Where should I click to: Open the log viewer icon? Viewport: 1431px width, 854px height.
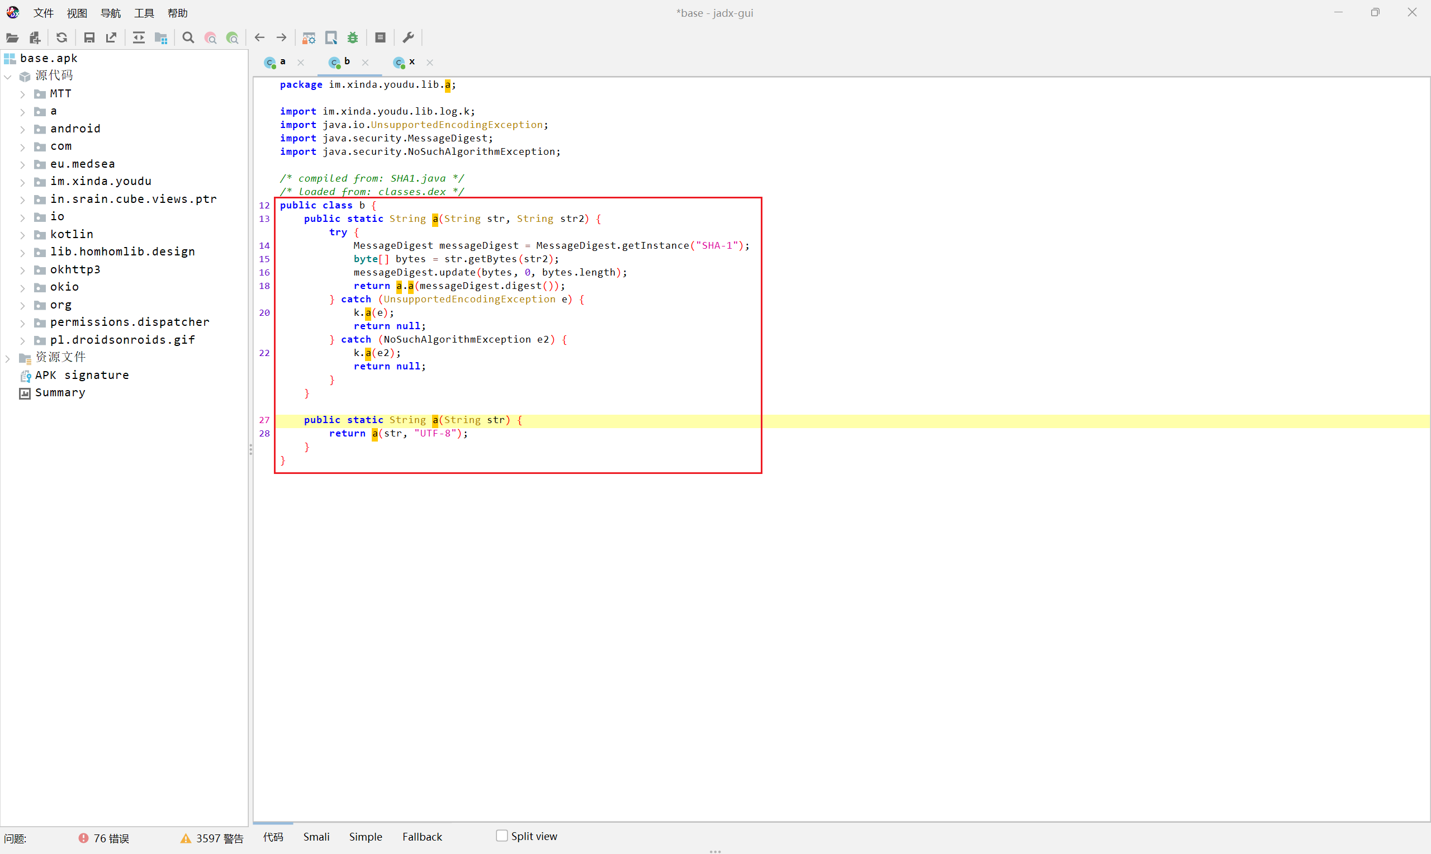point(380,38)
